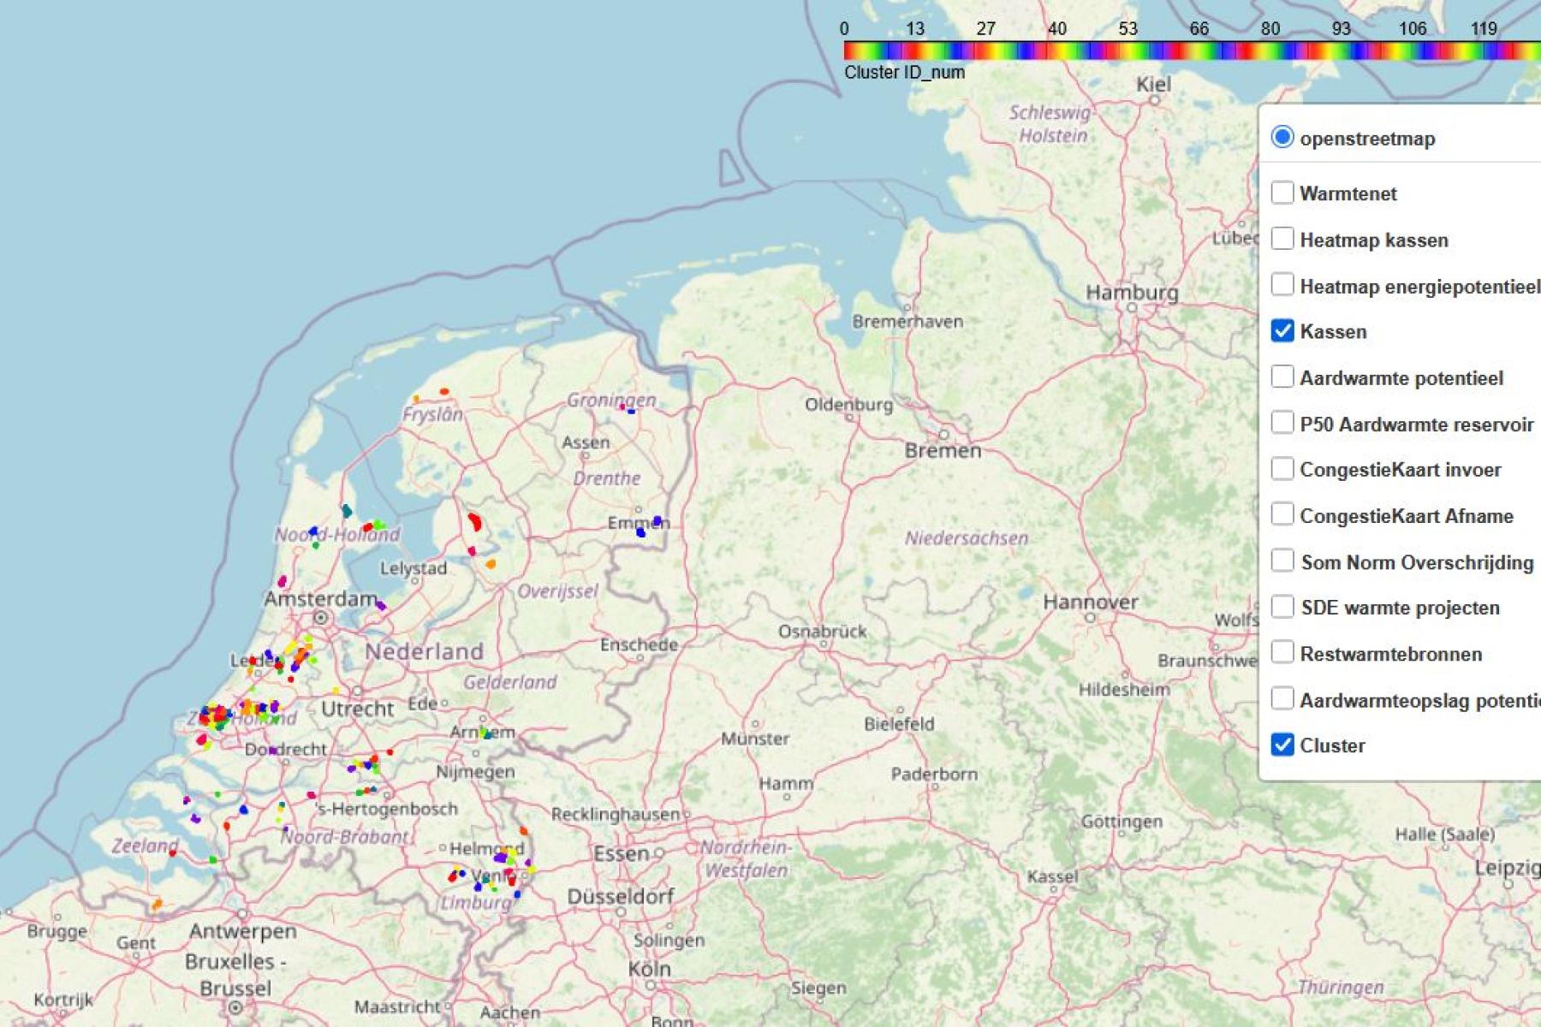This screenshot has width=1541, height=1027.
Task: Click the Cluster ID_num color scale bar
Action: (1192, 50)
